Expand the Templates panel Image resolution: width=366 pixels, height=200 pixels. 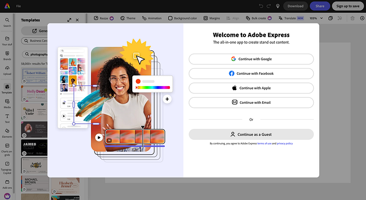[x=69, y=20]
